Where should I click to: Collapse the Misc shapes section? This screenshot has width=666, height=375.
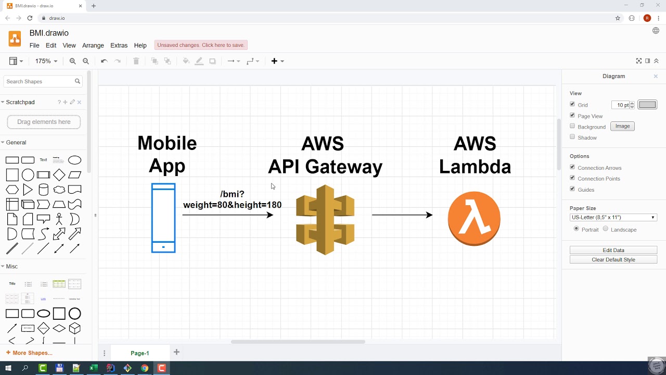tap(12, 266)
